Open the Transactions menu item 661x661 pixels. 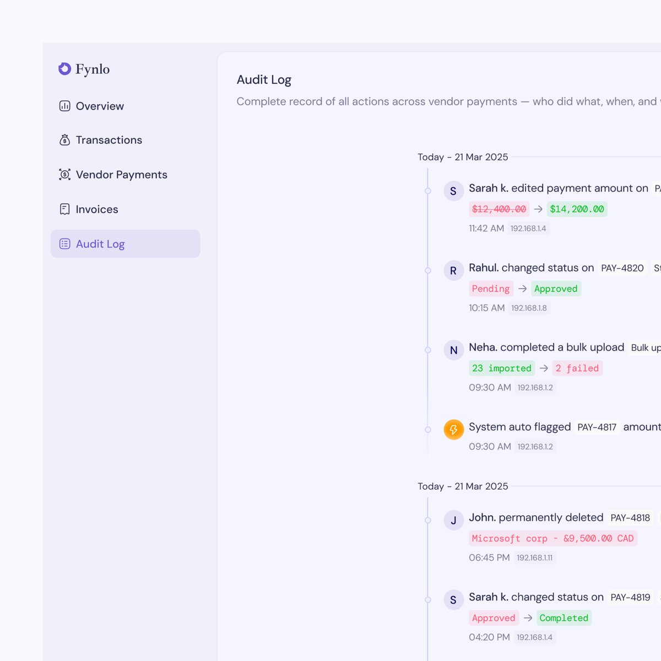(x=126, y=140)
